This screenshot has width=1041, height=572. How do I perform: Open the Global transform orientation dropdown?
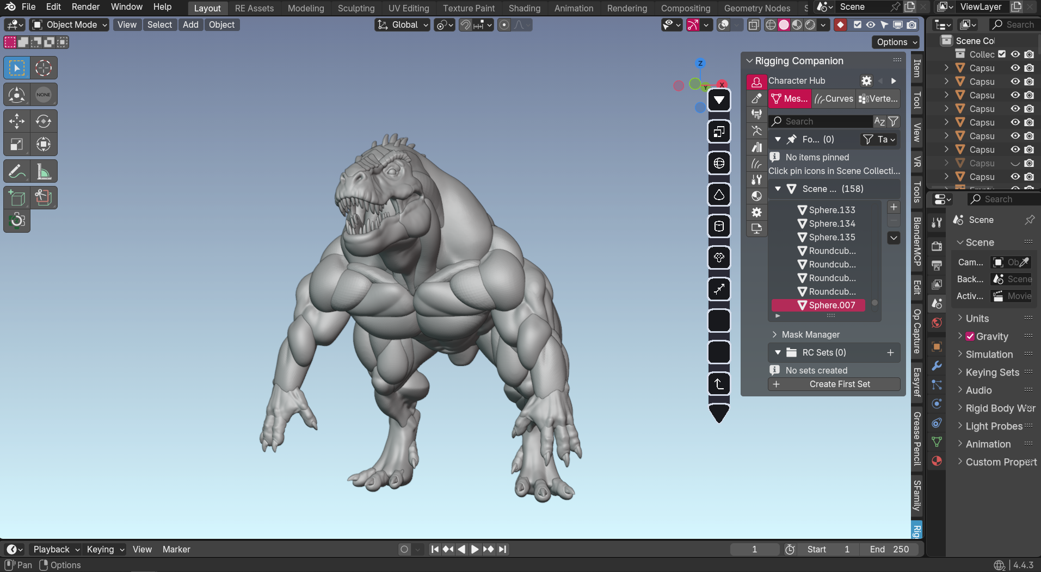[403, 25]
